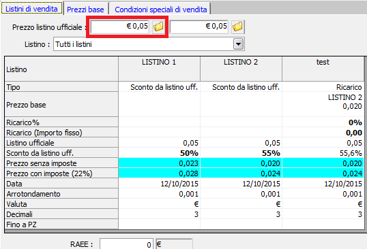Click the Prezzo base row label

point(61,105)
